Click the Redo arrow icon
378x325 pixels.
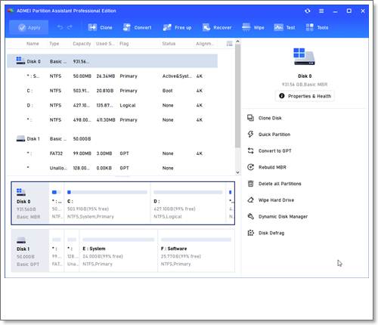coord(70,27)
